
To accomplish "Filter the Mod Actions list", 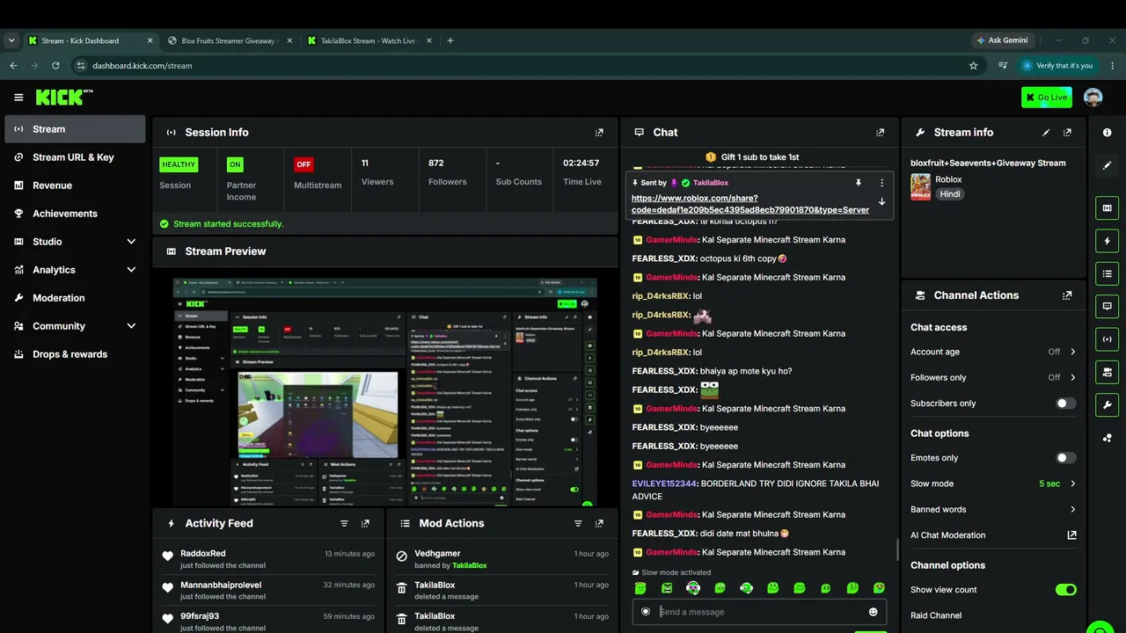I will (578, 523).
